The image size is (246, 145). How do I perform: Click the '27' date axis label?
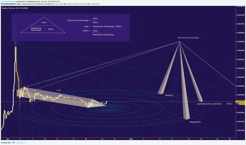click(x=115, y=139)
